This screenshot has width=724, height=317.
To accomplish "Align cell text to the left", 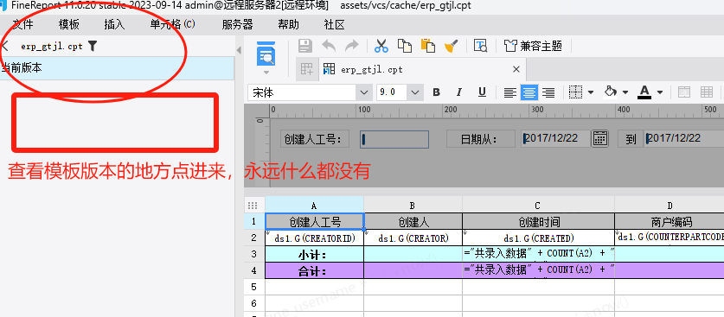I will (x=509, y=92).
